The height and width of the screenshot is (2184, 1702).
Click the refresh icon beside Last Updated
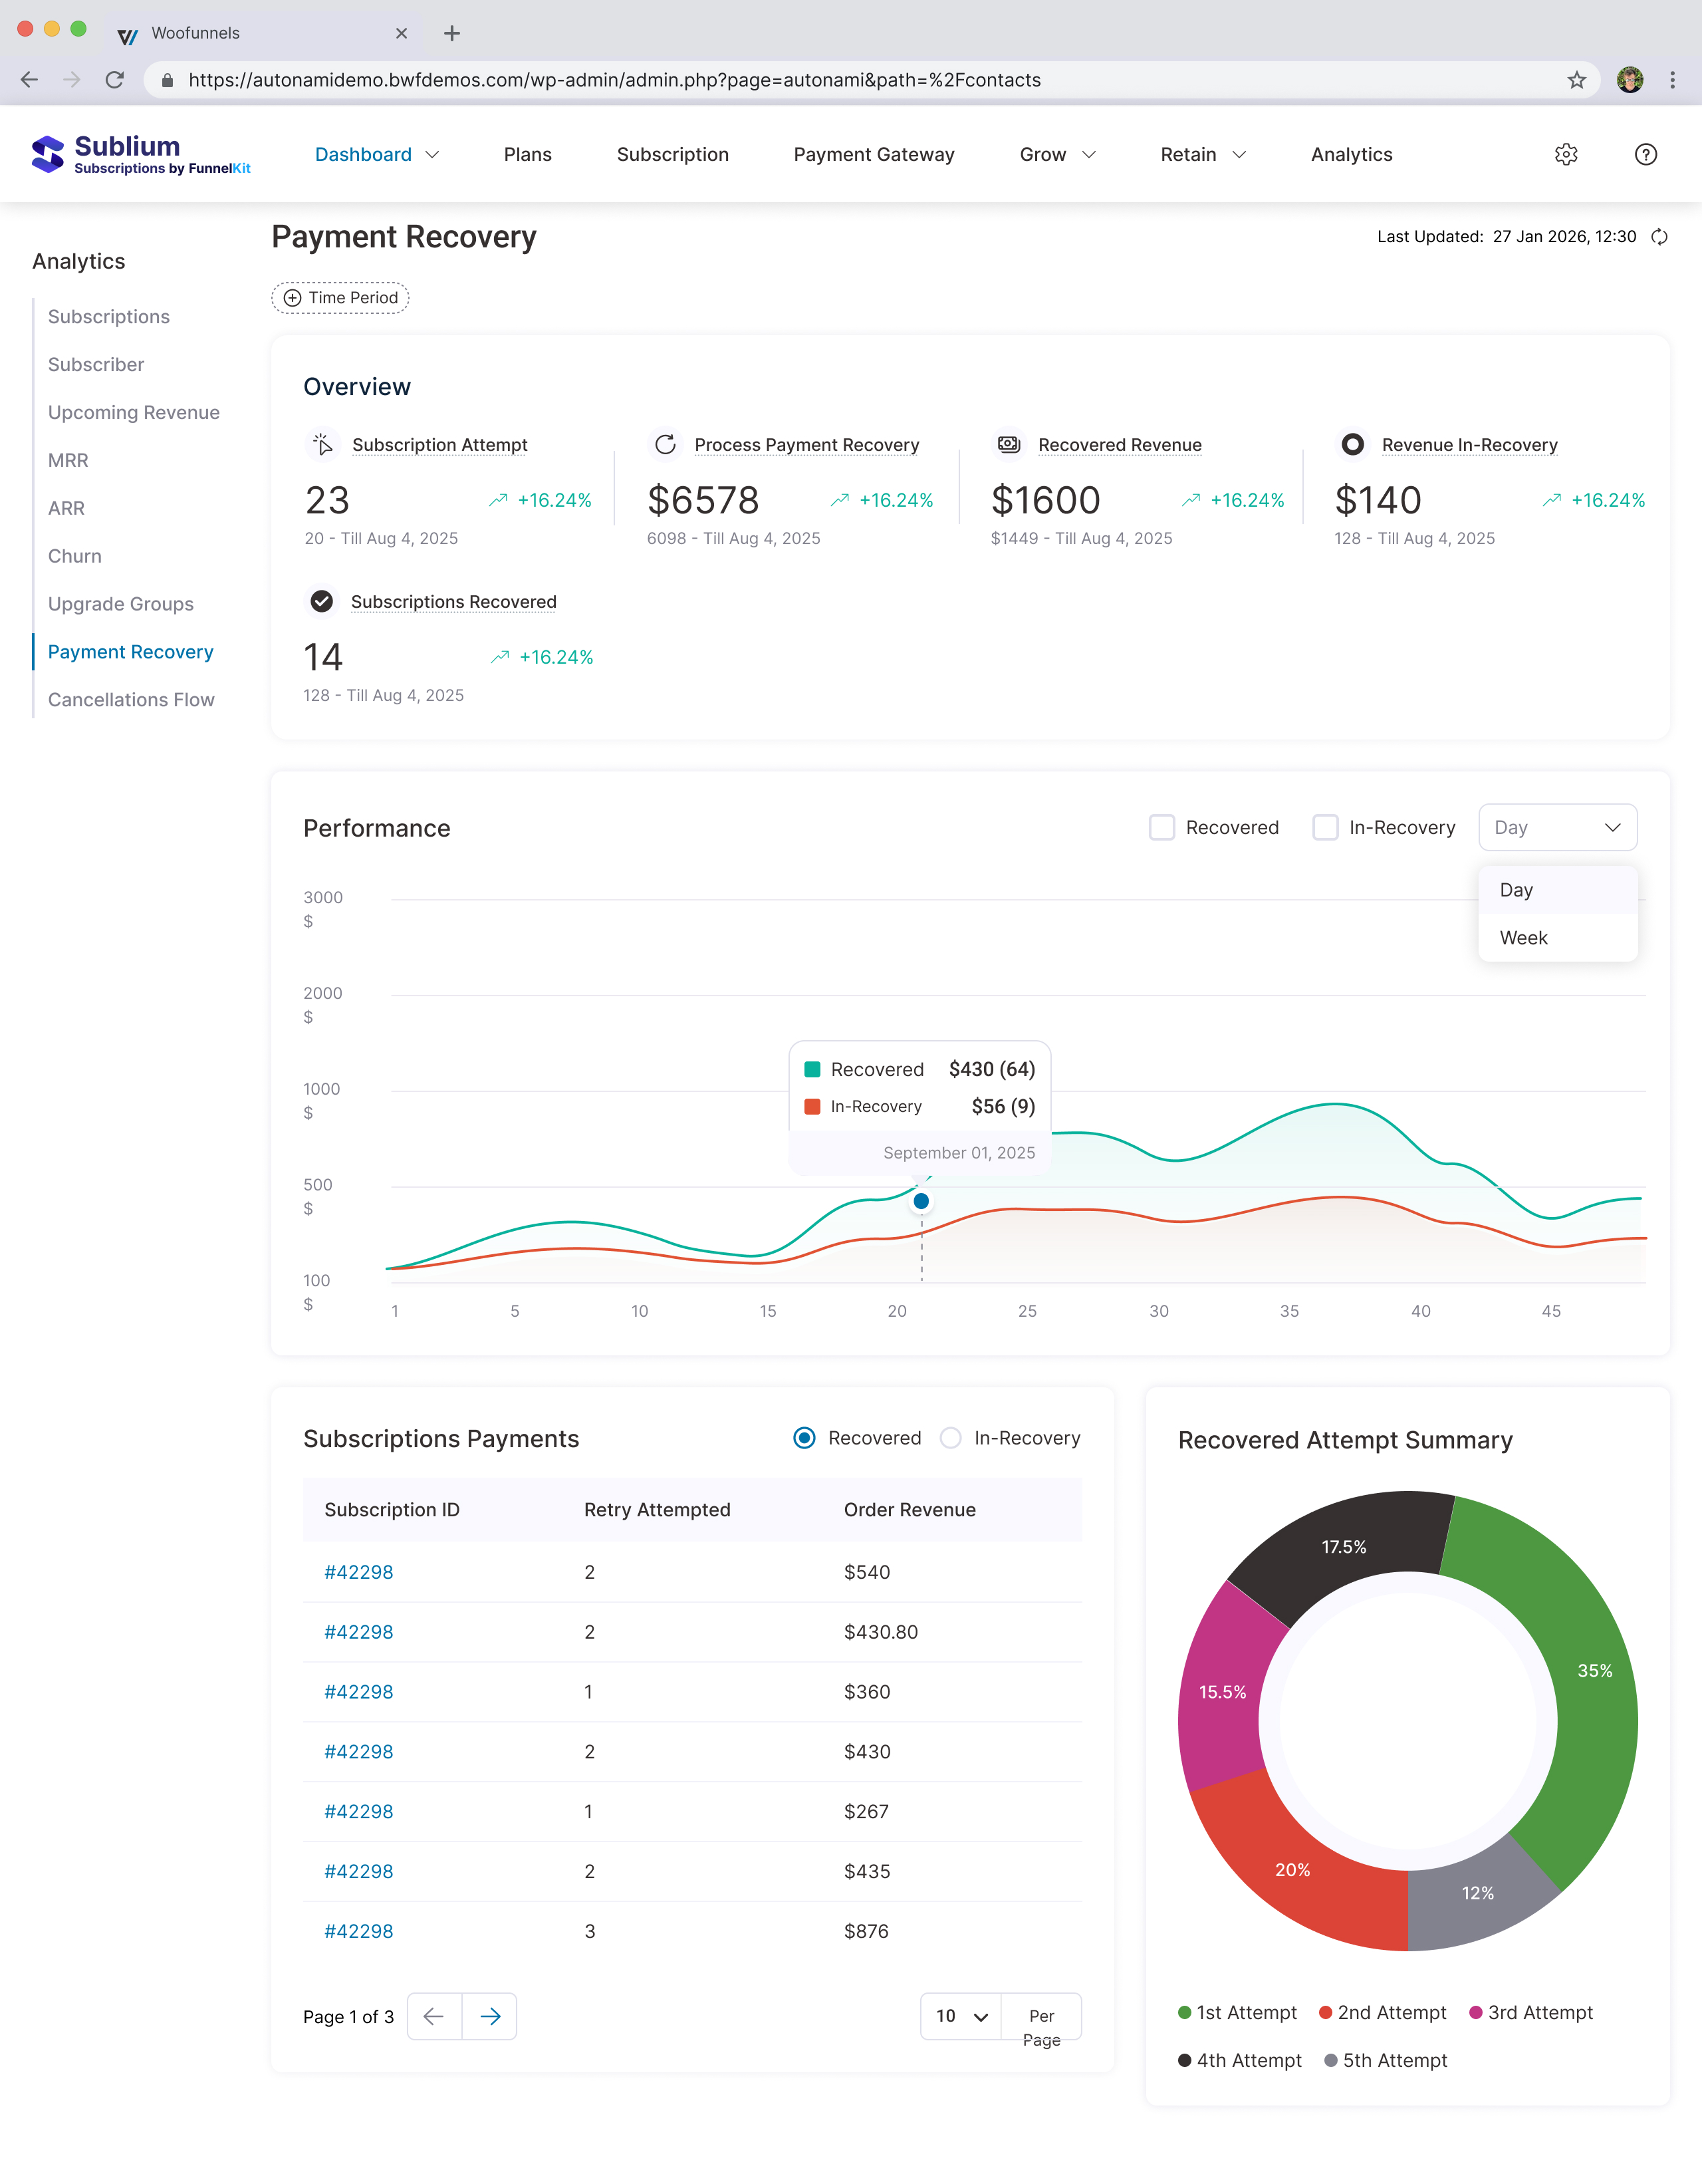tap(1659, 237)
